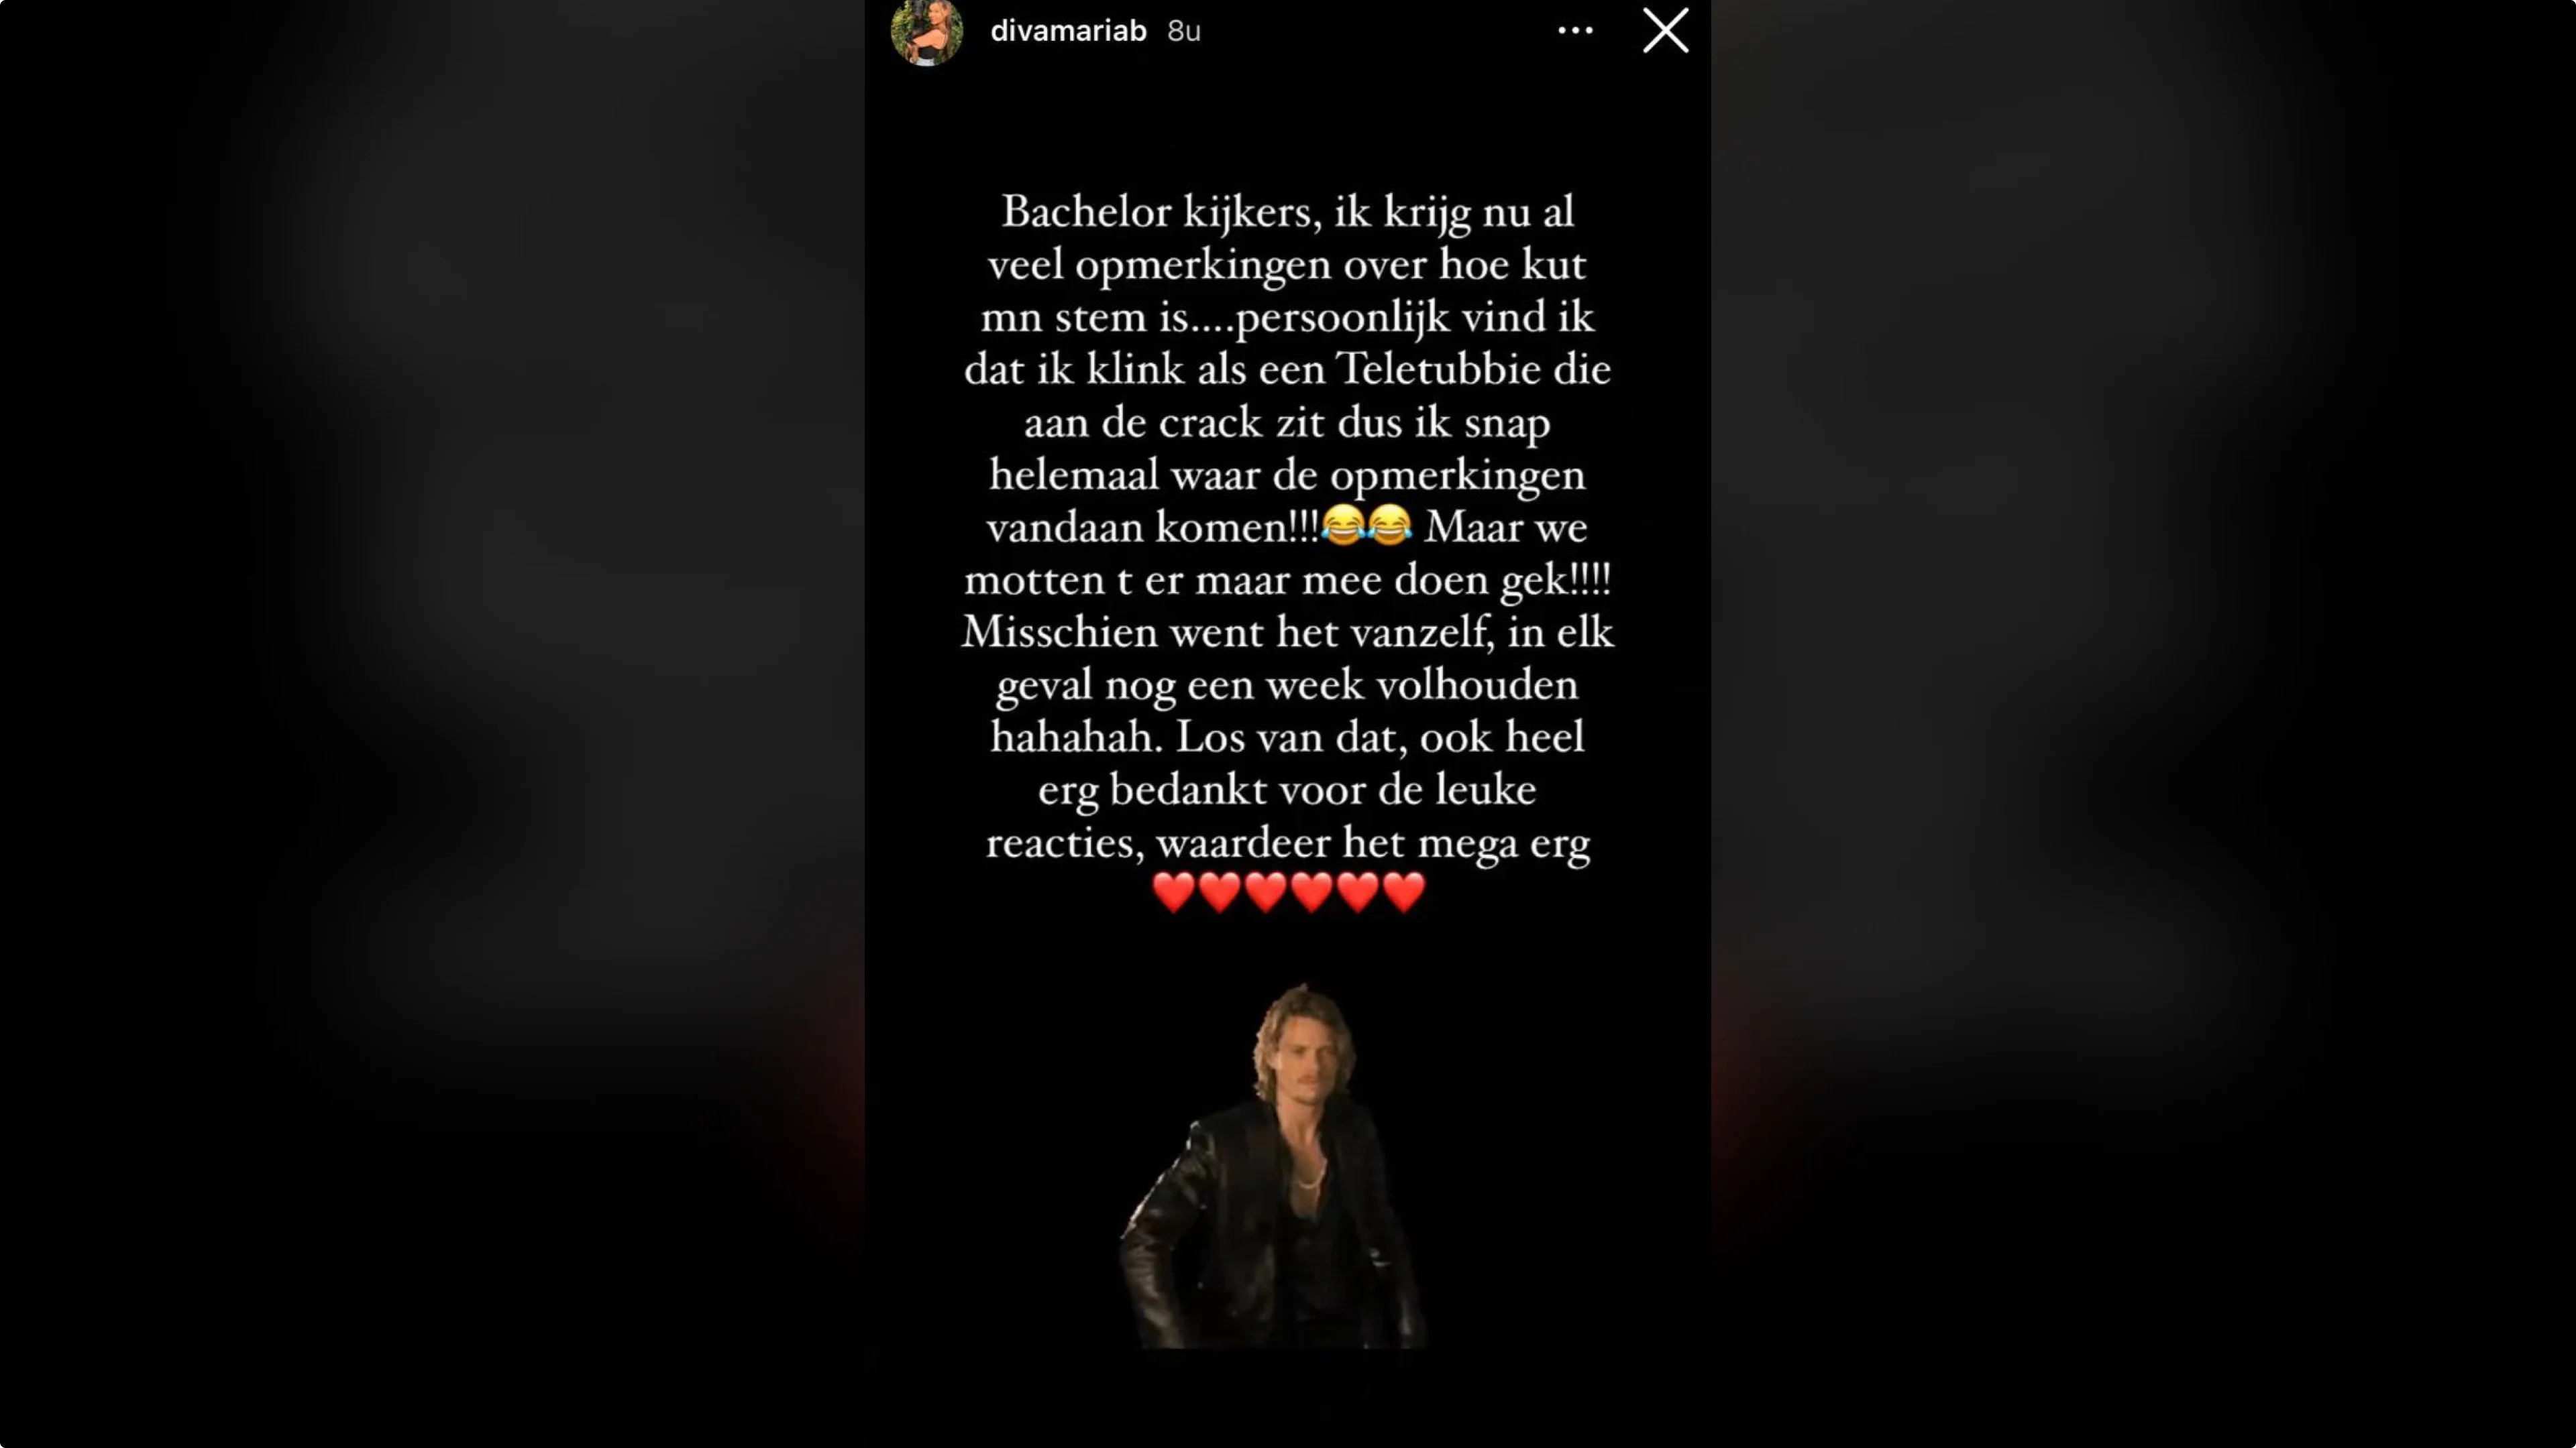Click the second laughing-crying emoji
Image resolution: width=2576 pixels, height=1448 pixels.
pyautogui.click(x=1390, y=526)
